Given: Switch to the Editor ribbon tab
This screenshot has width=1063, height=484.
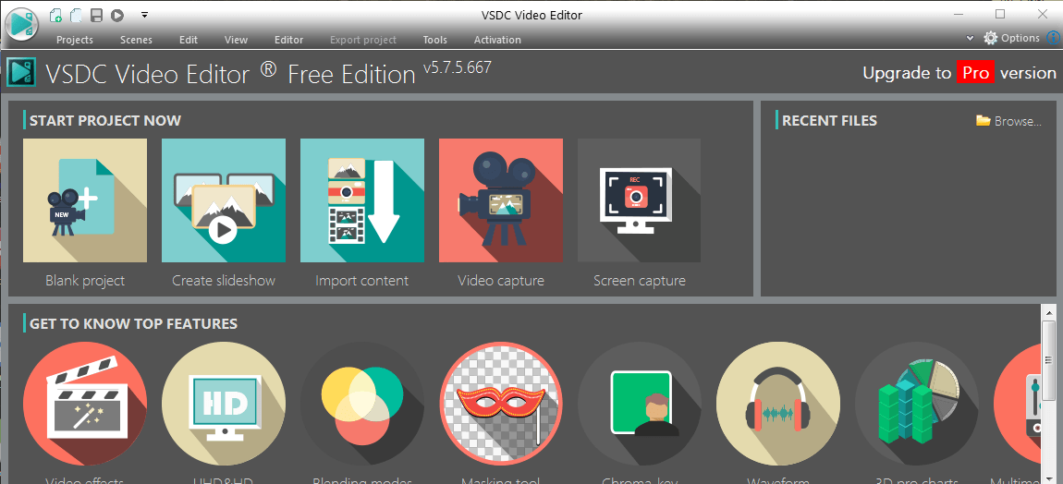Looking at the screenshot, I should point(288,40).
